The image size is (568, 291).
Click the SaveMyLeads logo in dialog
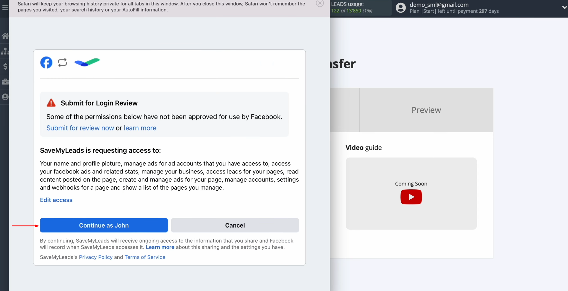pyautogui.click(x=87, y=62)
